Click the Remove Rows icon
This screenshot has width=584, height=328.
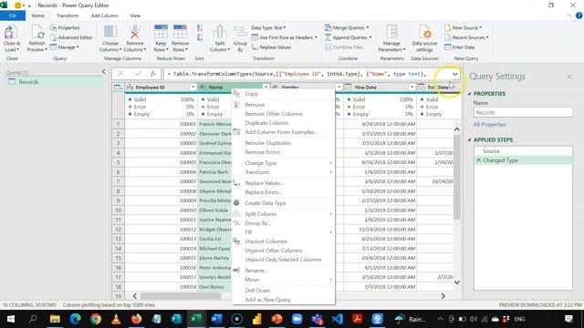[180, 33]
